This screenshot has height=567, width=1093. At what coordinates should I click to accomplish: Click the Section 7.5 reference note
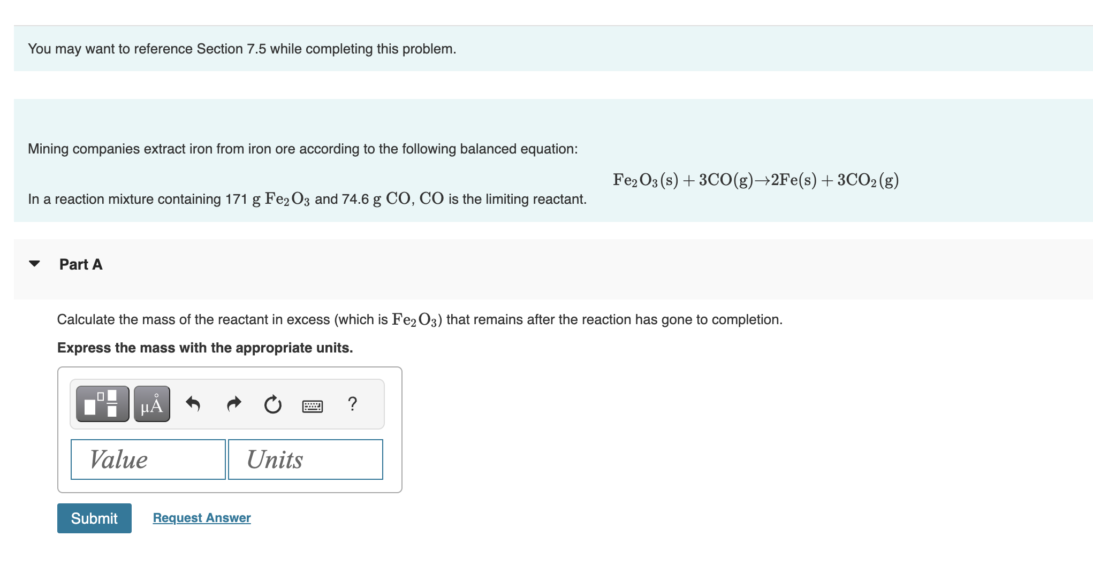coord(242,49)
